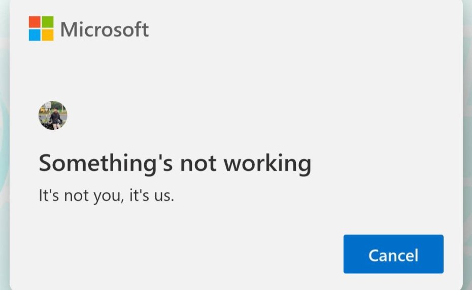Click the Microsoft wordmark text

[x=105, y=29]
